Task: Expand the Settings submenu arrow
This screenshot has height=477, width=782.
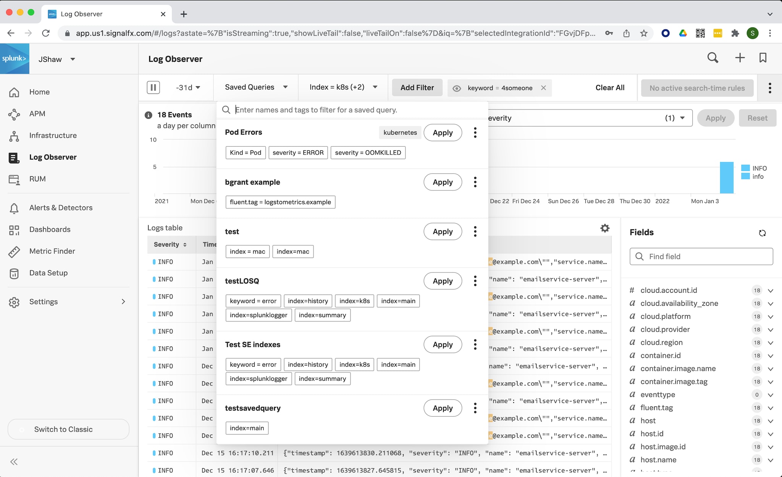Action: click(x=123, y=302)
